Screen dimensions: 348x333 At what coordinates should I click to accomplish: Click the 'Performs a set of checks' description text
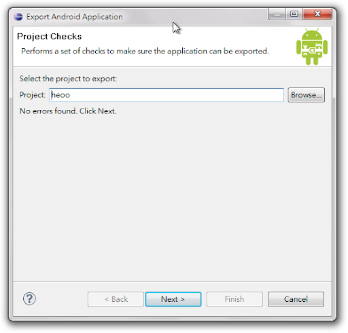pos(145,51)
